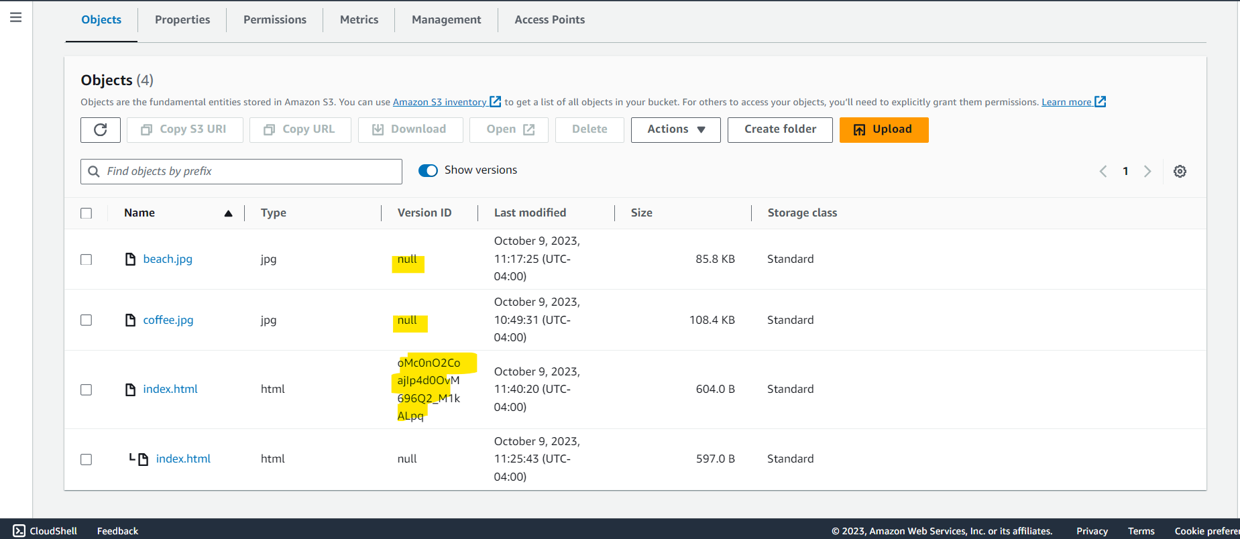
Task: Toggle the select-all objects checkbox
Action: [x=86, y=213]
